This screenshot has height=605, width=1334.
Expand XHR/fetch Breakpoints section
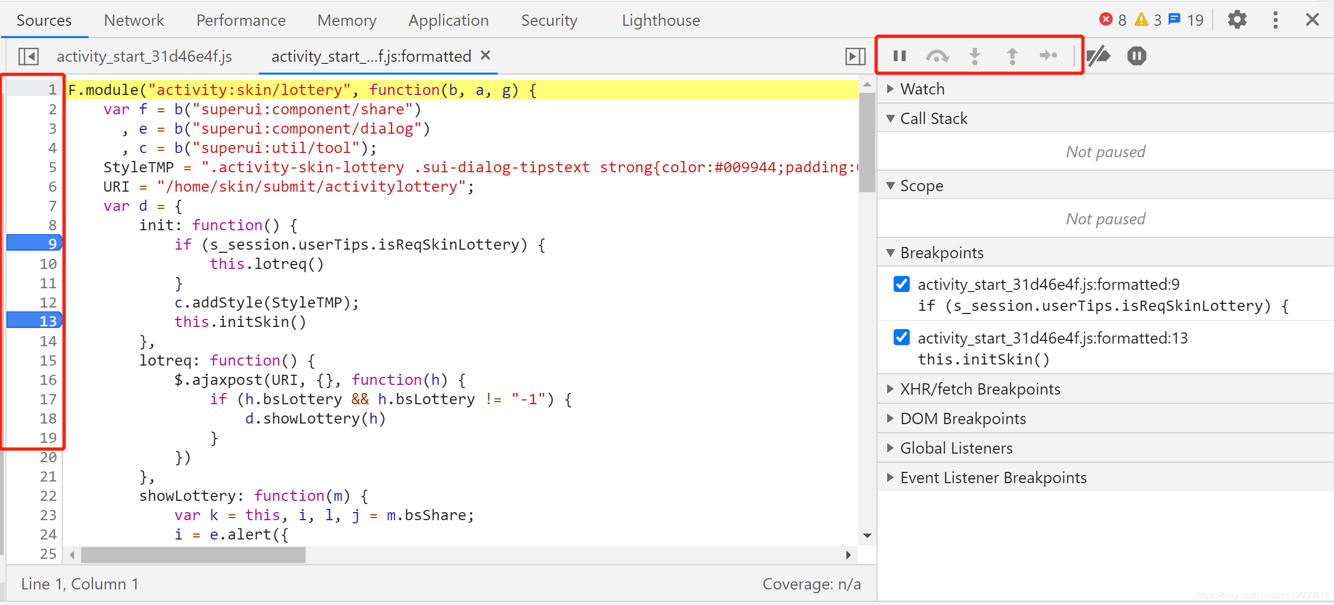click(980, 389)
